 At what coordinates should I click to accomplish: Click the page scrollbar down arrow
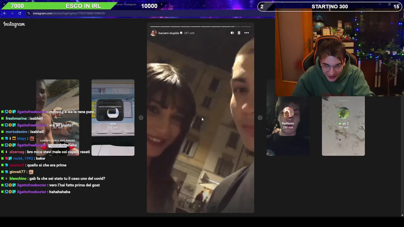[402, 215]
